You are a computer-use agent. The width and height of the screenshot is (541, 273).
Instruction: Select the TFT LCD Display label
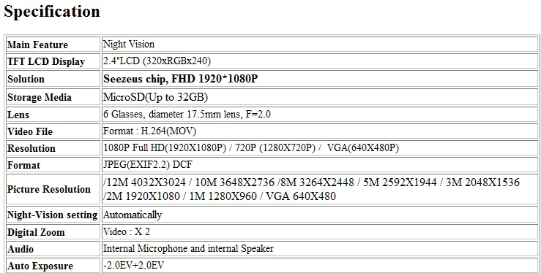pos(46,62)
